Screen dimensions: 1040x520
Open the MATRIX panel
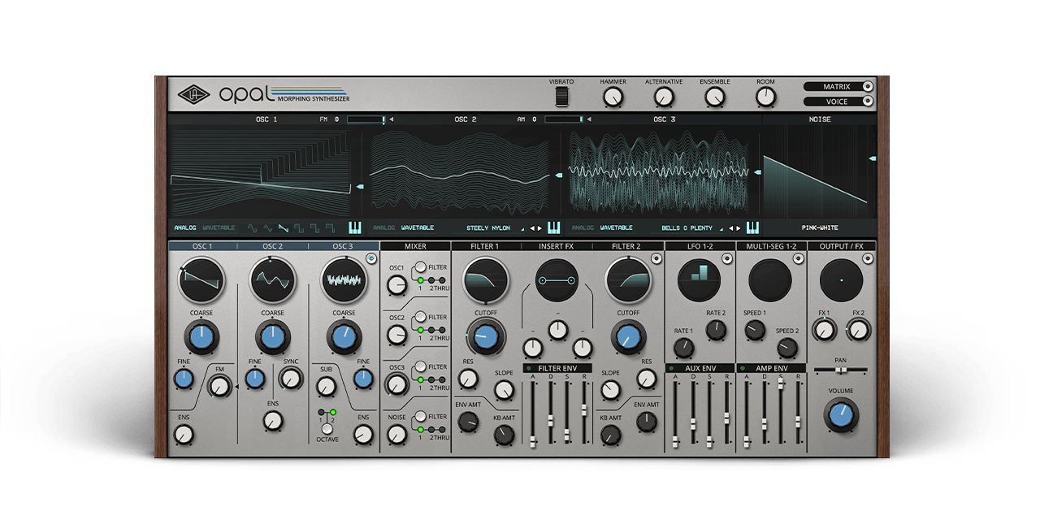[x=837, y=85]
